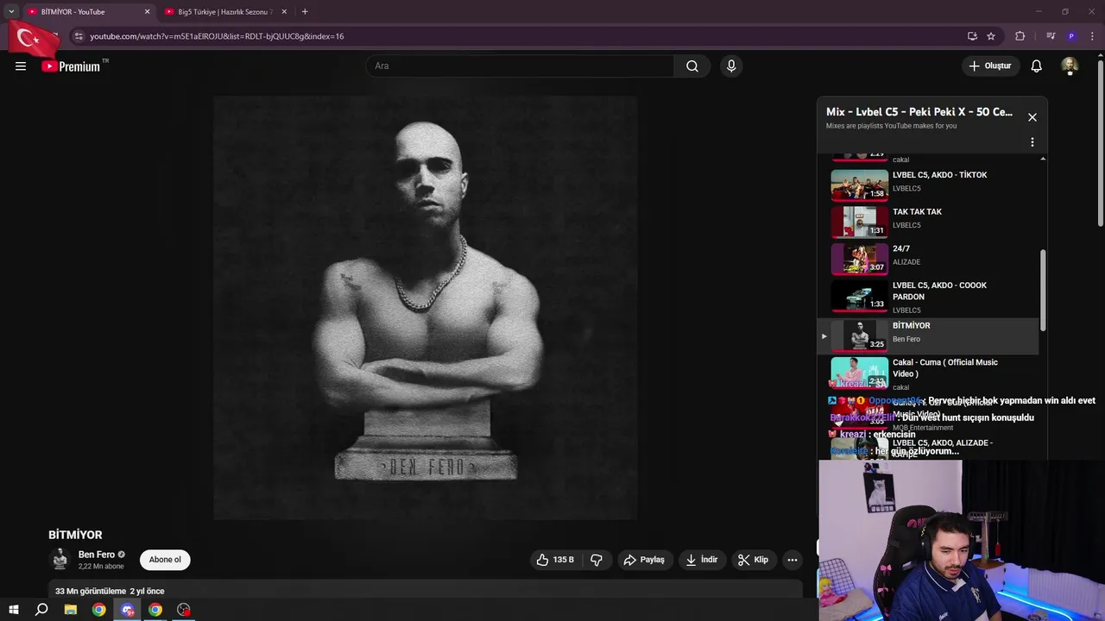This screenshot has width=1105, height=621.
Task: Open the account avatar menu
Action: (1070, 66)
